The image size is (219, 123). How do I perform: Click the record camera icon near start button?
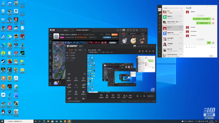137,96
